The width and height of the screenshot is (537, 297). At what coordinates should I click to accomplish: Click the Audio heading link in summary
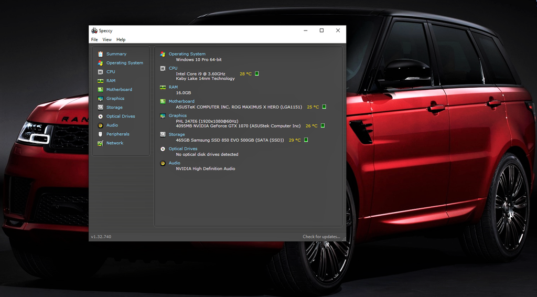click(174, 163)
